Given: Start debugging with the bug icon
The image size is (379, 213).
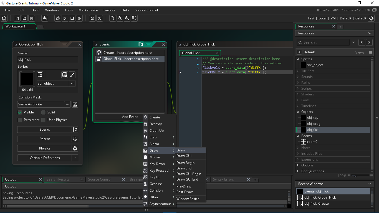Looking at the screenshot, I should (x=58, y=18).
